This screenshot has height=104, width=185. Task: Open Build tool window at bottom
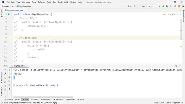[81, 100]
